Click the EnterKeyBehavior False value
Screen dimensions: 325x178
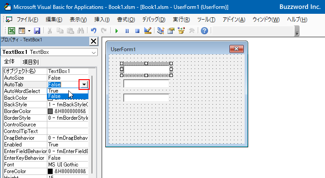(68, 158)
